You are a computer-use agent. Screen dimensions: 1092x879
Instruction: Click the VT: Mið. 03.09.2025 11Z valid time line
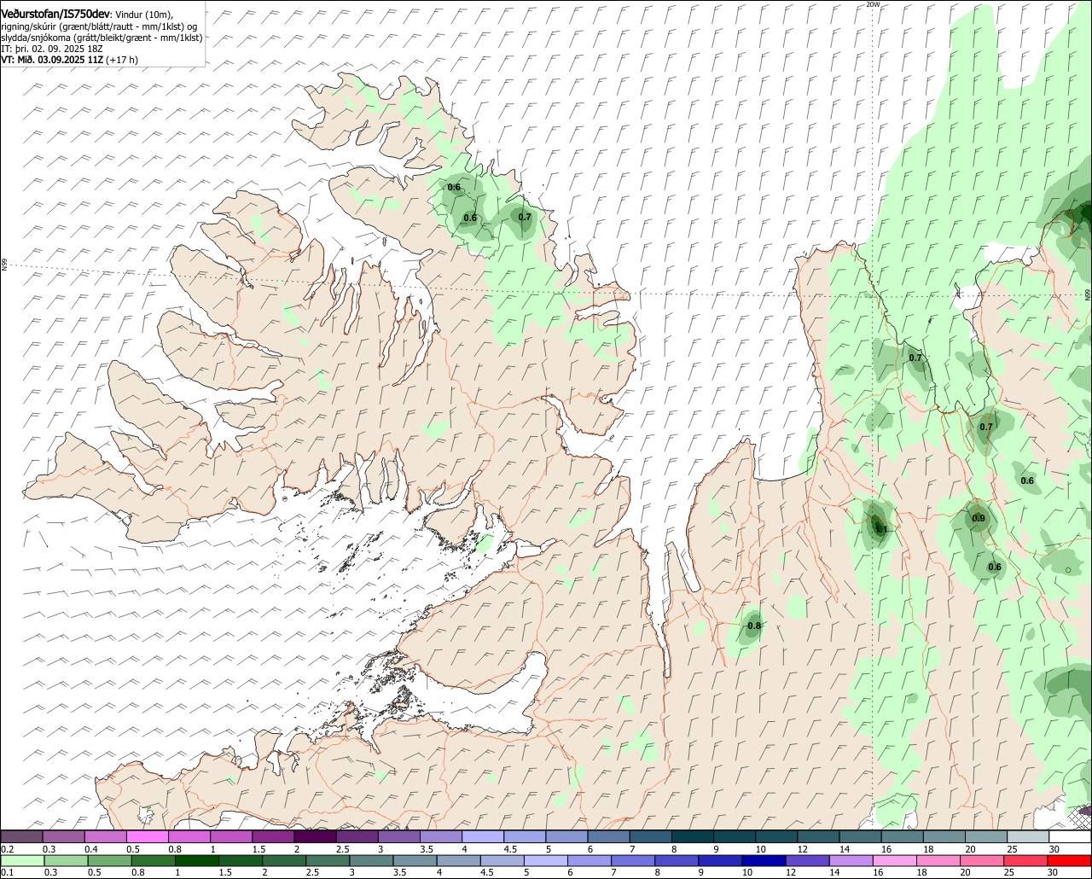tap(70, 60)
